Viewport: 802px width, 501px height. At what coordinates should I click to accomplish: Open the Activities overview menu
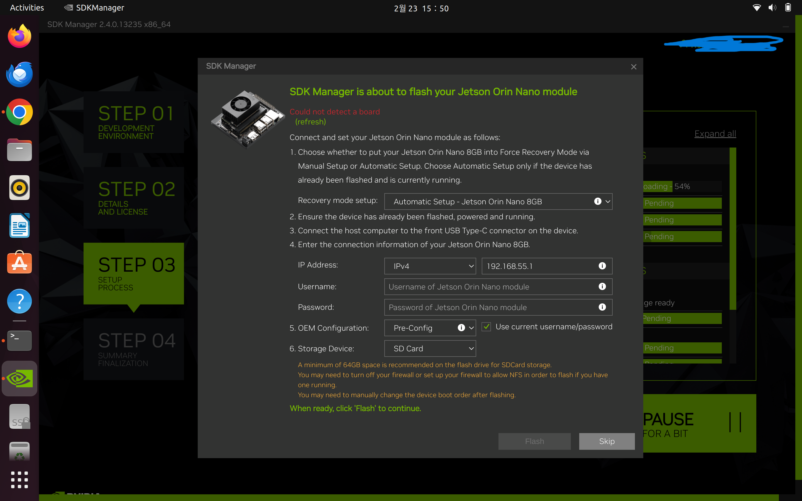point(27,8)
